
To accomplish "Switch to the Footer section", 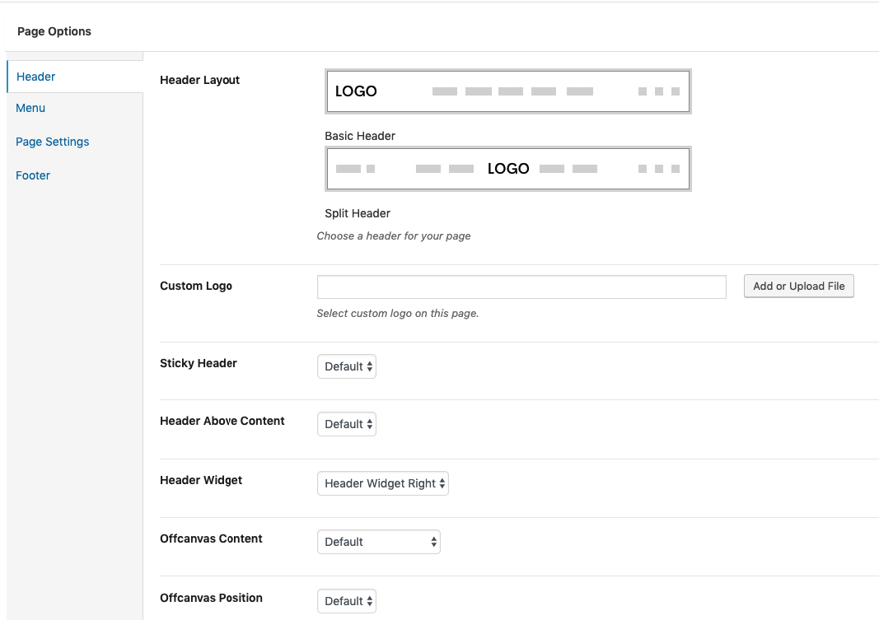I will coord(32,175).
